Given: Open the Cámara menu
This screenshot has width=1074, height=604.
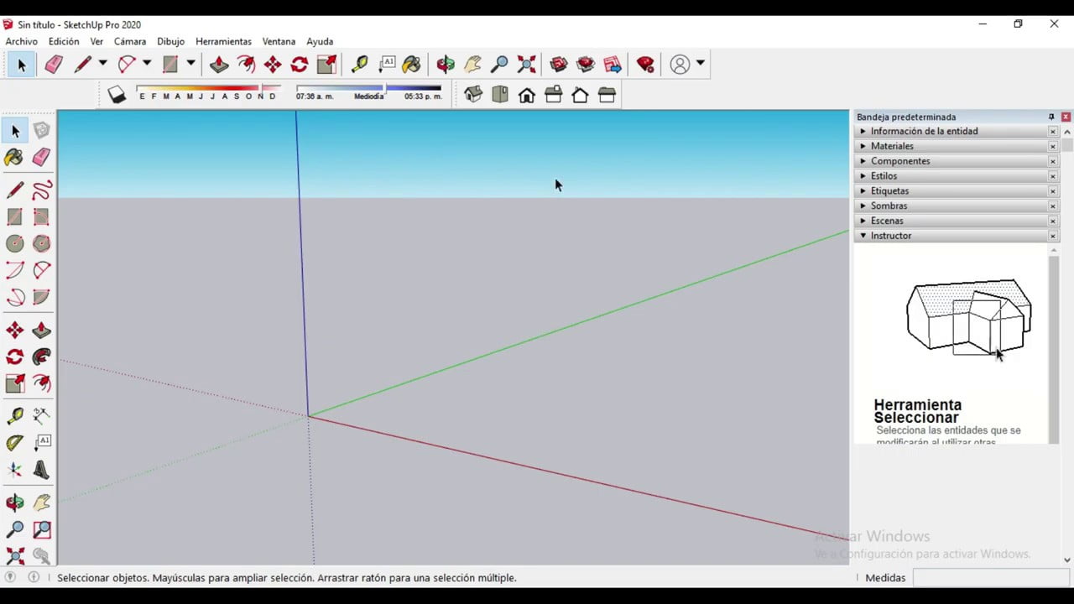Looking at the screenshot, I should click(130, 41).
